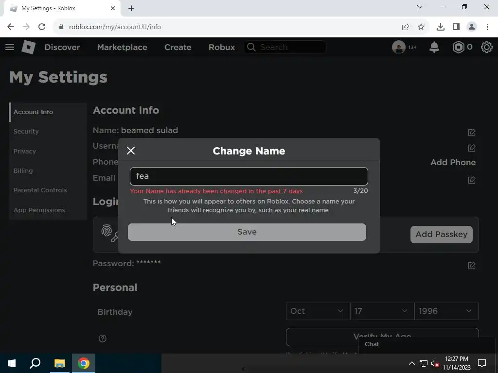Click Verify My Age button

tap(382, 337)
